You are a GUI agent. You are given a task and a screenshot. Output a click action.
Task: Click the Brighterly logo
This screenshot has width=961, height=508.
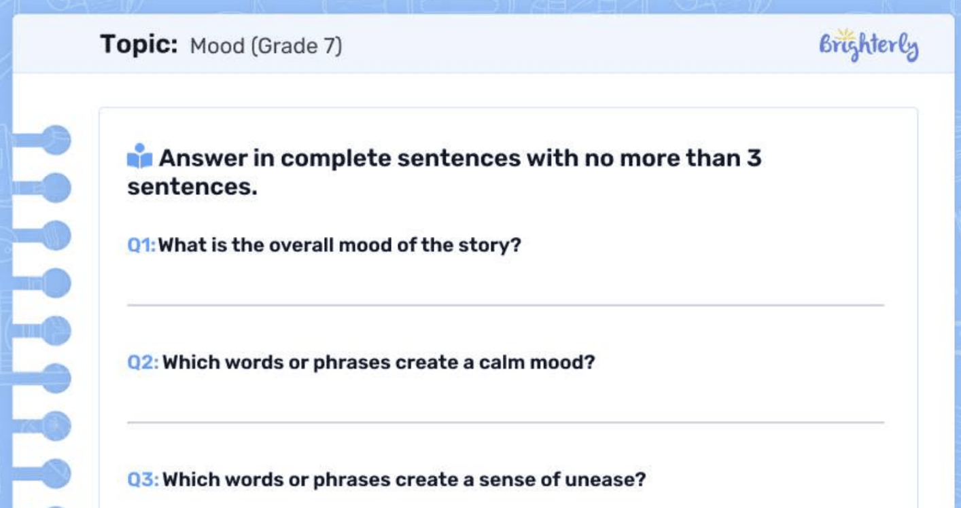[x=869, y=48]
